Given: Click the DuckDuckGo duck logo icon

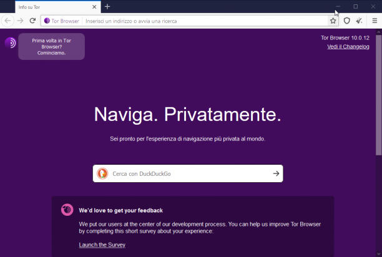Looking at the screenshot, I should click(102, 173).
